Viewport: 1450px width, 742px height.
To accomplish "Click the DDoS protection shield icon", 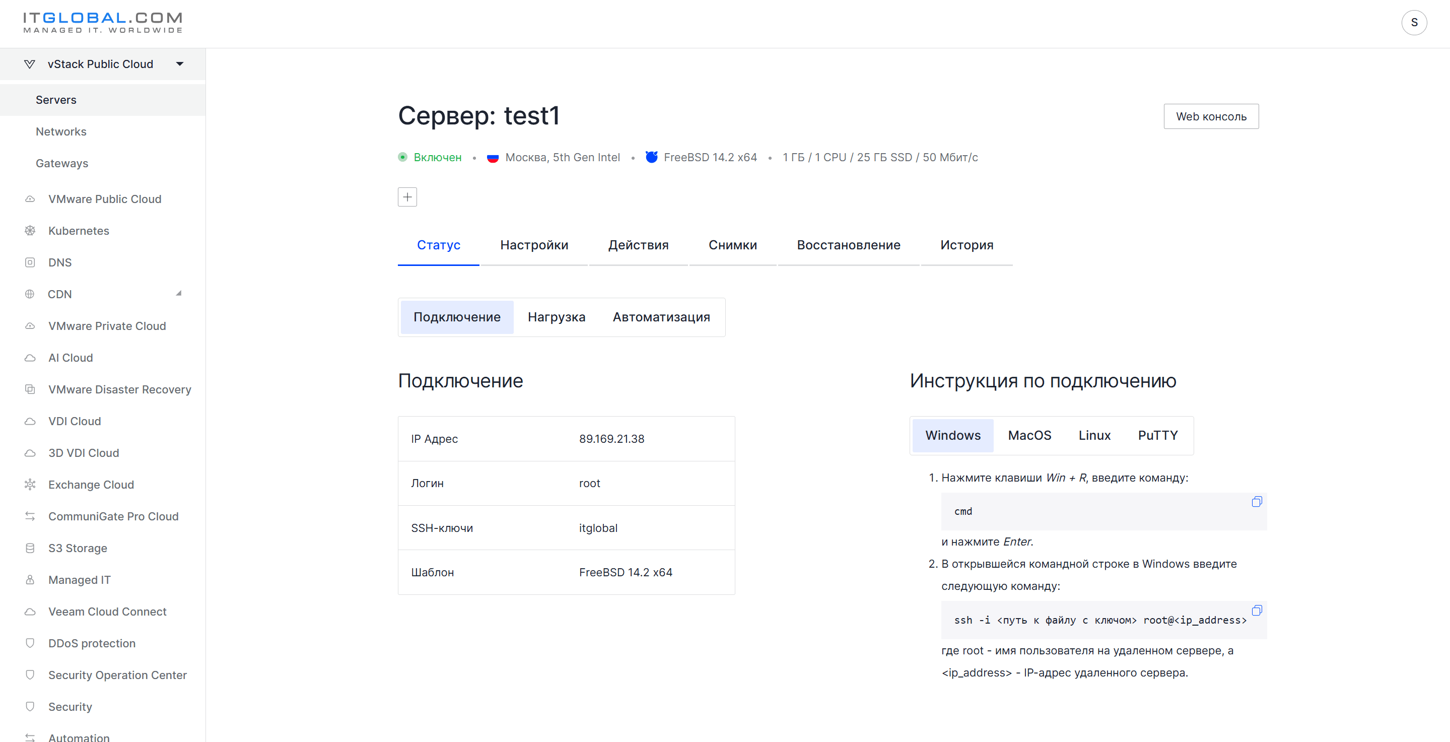I will click(x=30, y=643).
